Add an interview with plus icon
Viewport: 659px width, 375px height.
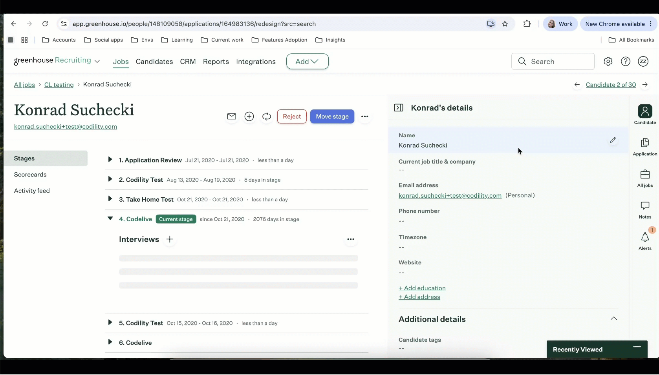(x=170, y=239)
